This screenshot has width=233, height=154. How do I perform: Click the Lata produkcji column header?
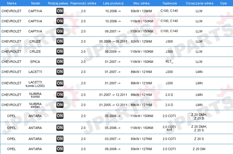click(113, 3)
